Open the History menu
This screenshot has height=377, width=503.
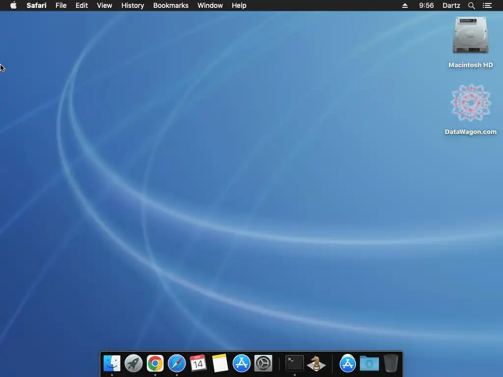(x=133, y=5)
